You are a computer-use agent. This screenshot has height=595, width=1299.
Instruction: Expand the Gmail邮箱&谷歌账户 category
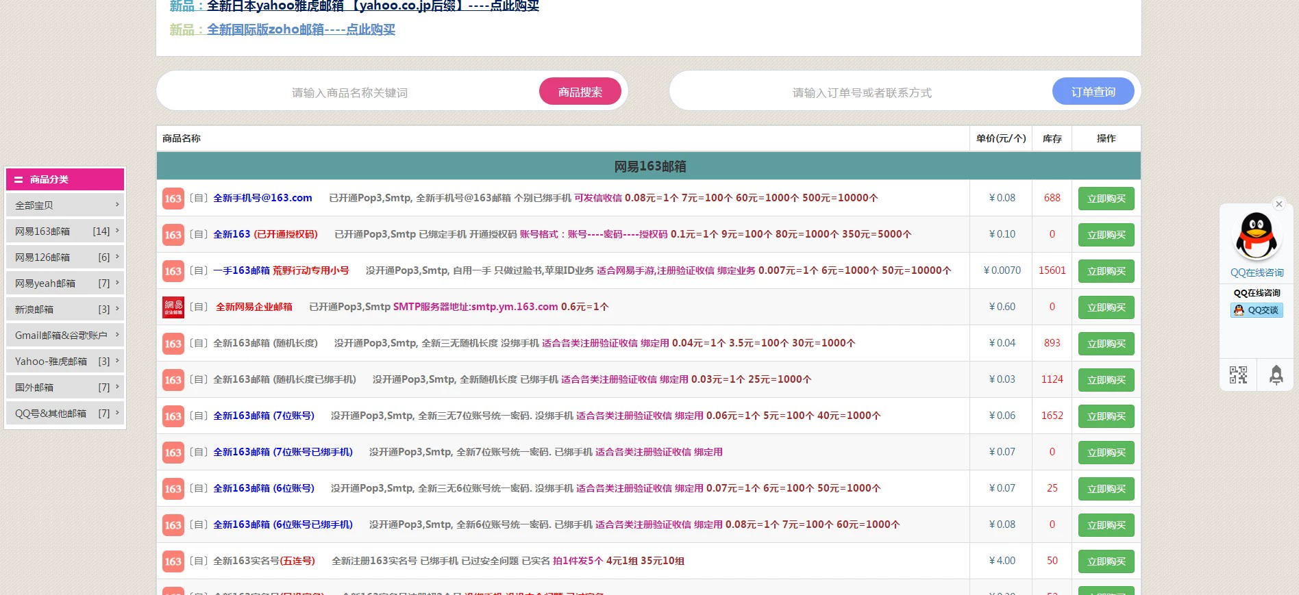click(x=65, y=336)
